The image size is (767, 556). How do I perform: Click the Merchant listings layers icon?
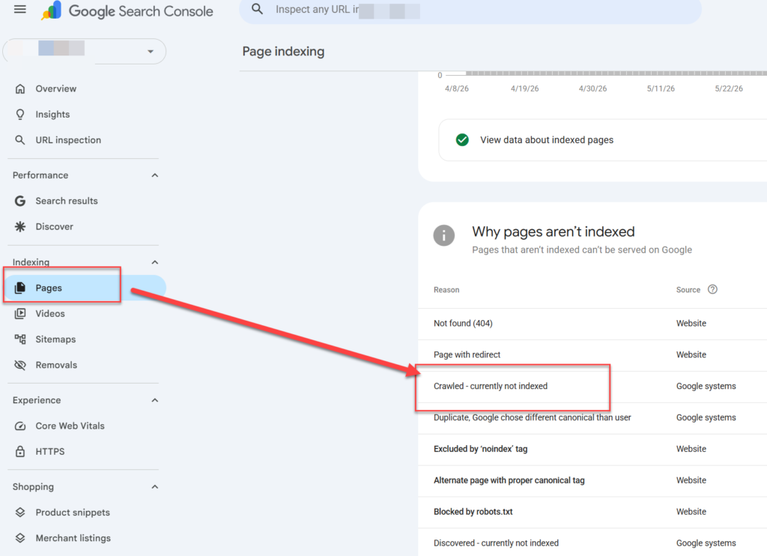click(x=20, y=538)
